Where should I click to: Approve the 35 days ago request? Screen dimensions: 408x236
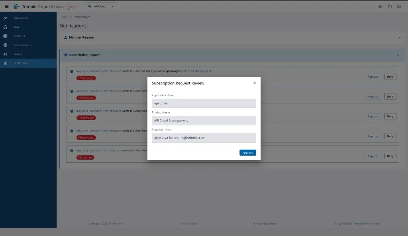click(373, 156)
